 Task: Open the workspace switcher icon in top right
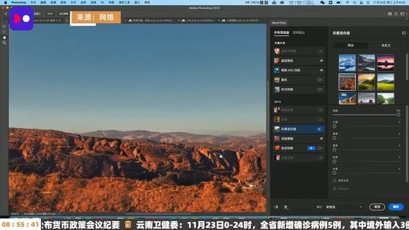pos(403,14)
